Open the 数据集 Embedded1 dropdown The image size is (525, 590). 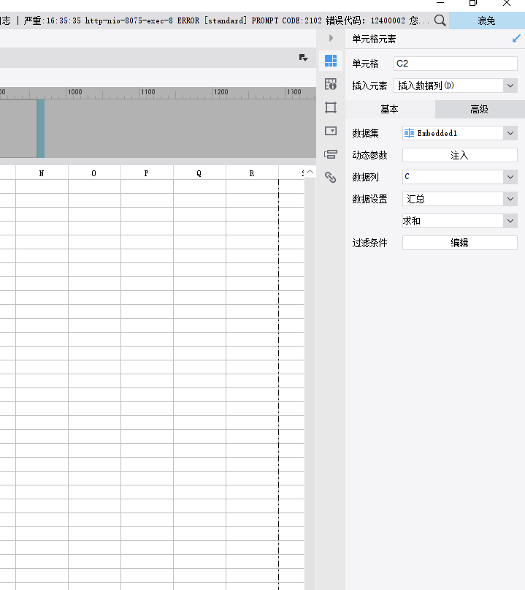tap(510, 133)
